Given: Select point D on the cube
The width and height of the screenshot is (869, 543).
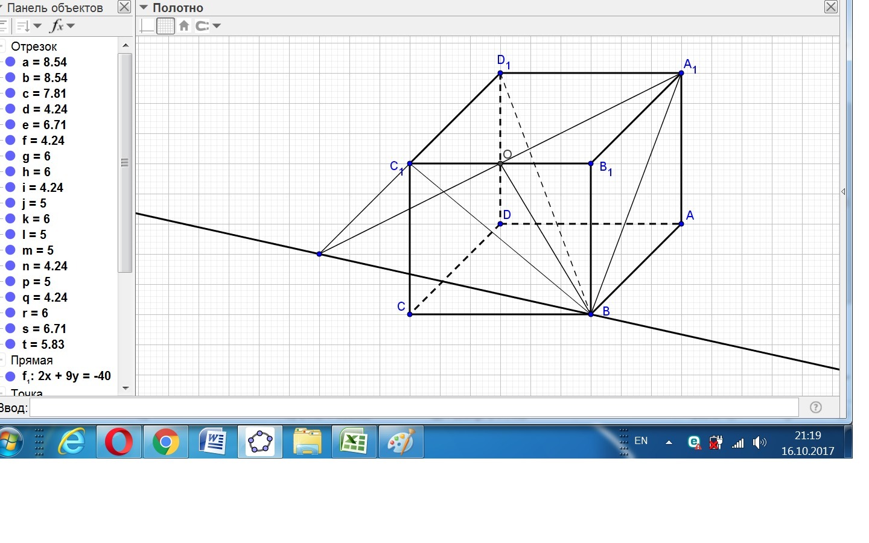Looking at the screenshot, I should coord(500,224).
